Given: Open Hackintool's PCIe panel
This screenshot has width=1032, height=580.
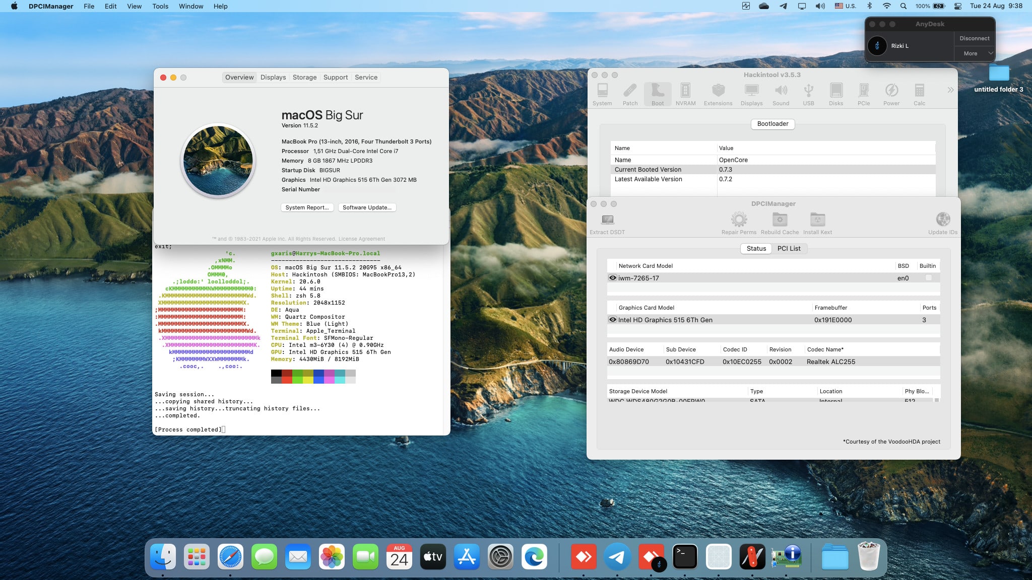Looking at the screenshot, I should 864,94.
